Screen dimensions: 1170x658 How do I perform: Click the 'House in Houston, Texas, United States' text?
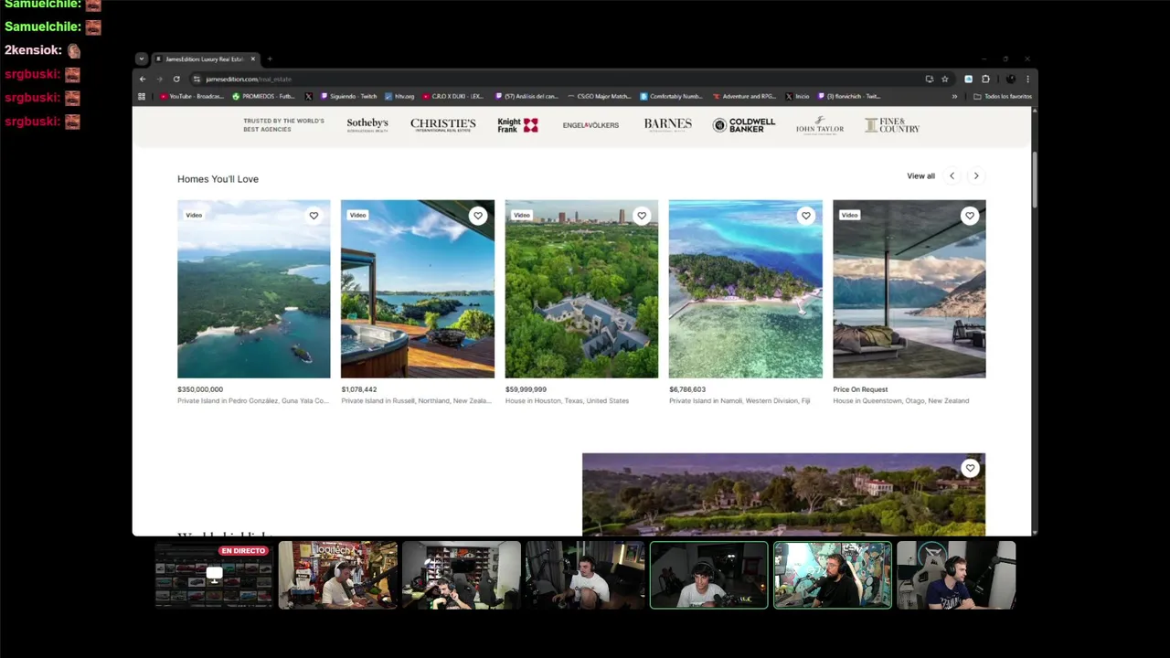coord(567,400)
